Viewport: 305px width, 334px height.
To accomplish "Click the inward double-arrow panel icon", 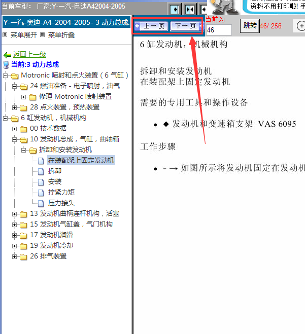I will 190,10.
